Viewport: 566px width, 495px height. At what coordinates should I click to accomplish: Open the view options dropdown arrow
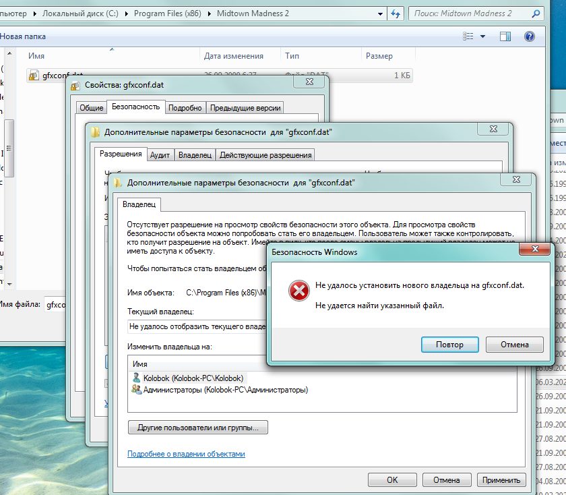(x=482, y=36)
